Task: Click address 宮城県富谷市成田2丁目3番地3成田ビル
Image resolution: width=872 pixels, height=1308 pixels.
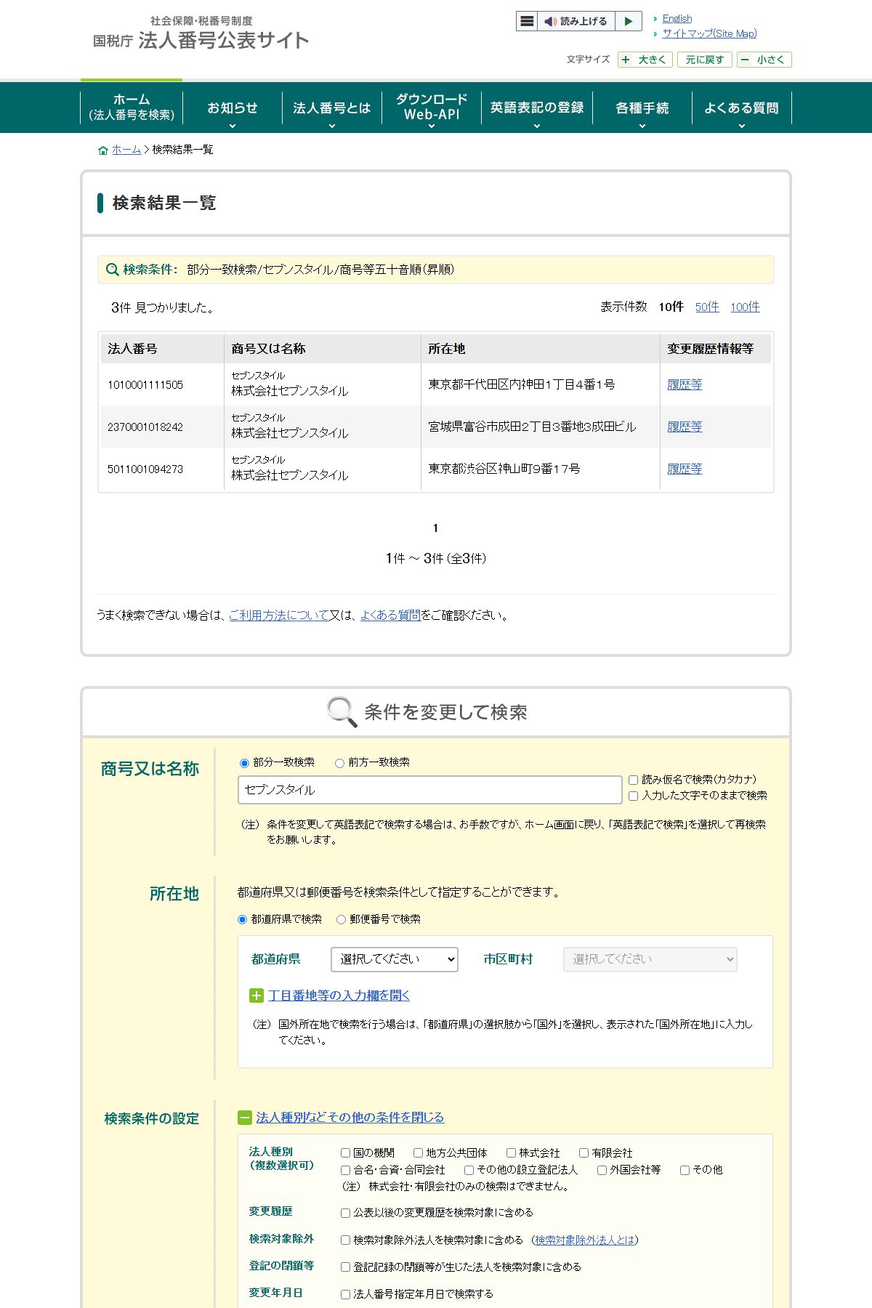Action: pyautogui.click(x=532, y=427)
